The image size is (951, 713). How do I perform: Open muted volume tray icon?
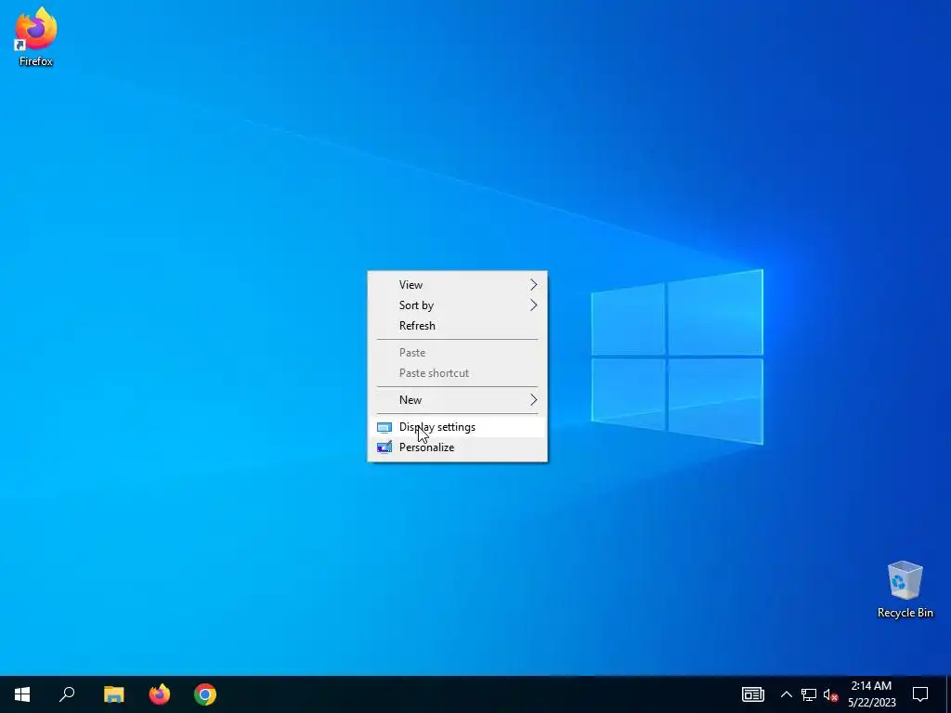coord(830,694)
